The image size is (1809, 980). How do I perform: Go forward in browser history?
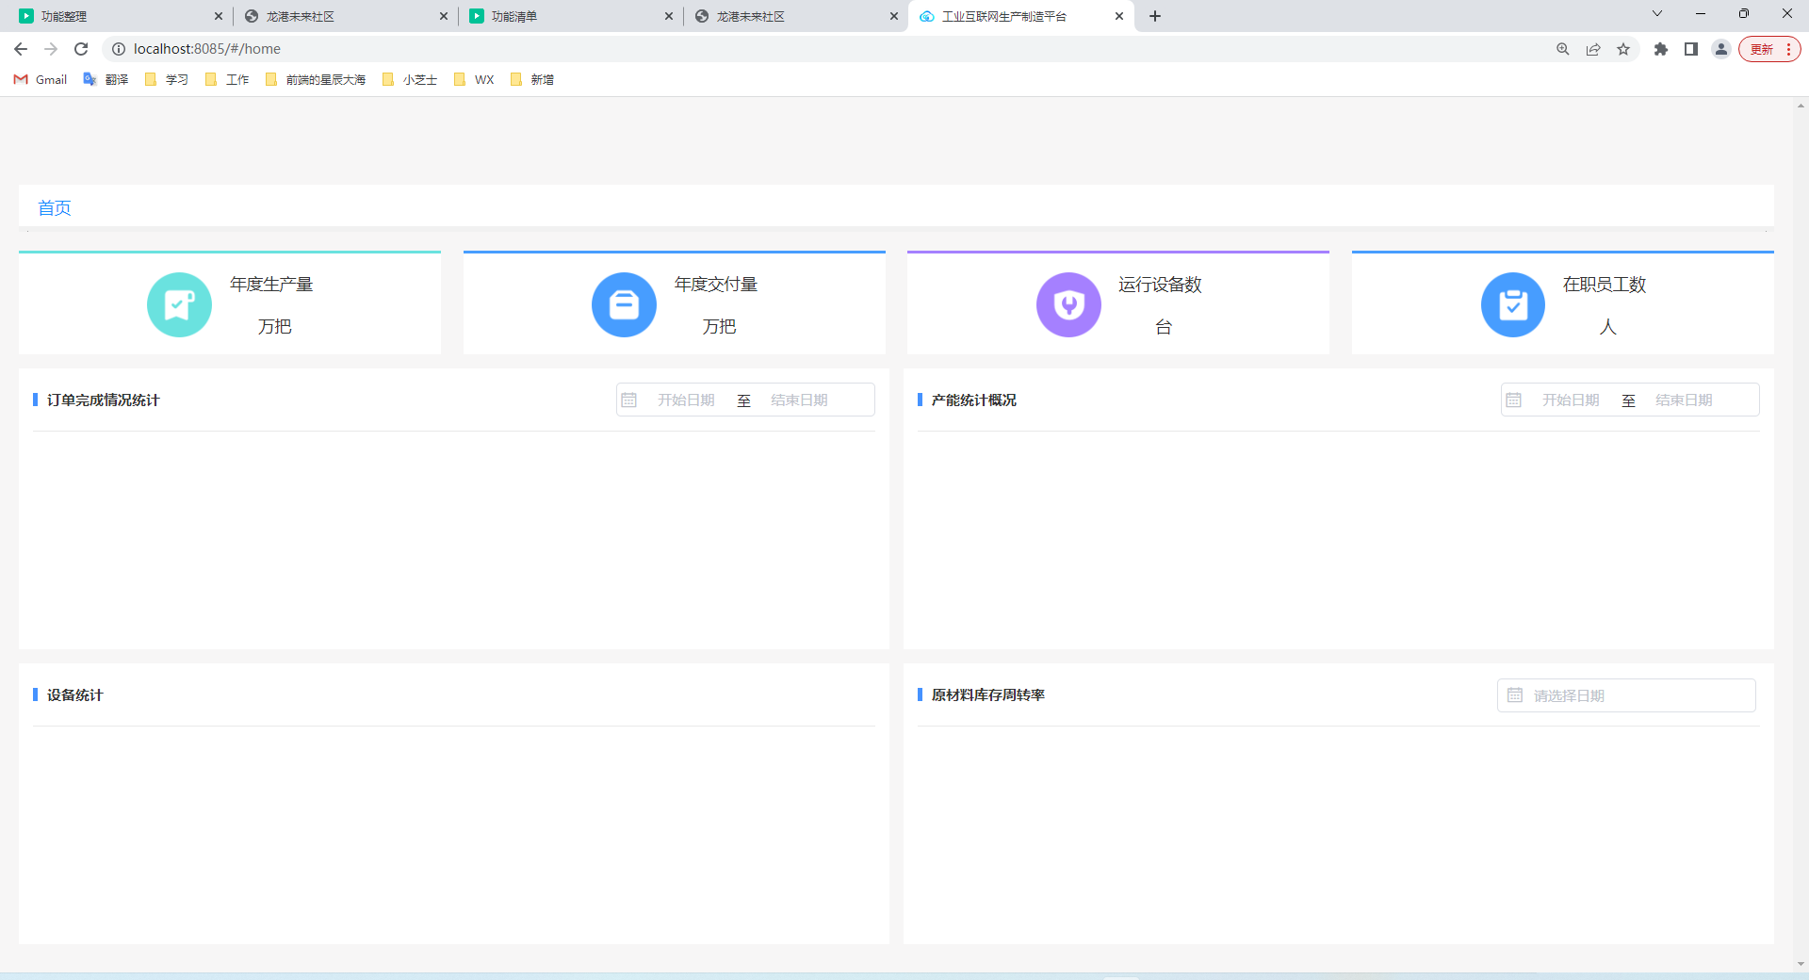[x=51, y=49]
